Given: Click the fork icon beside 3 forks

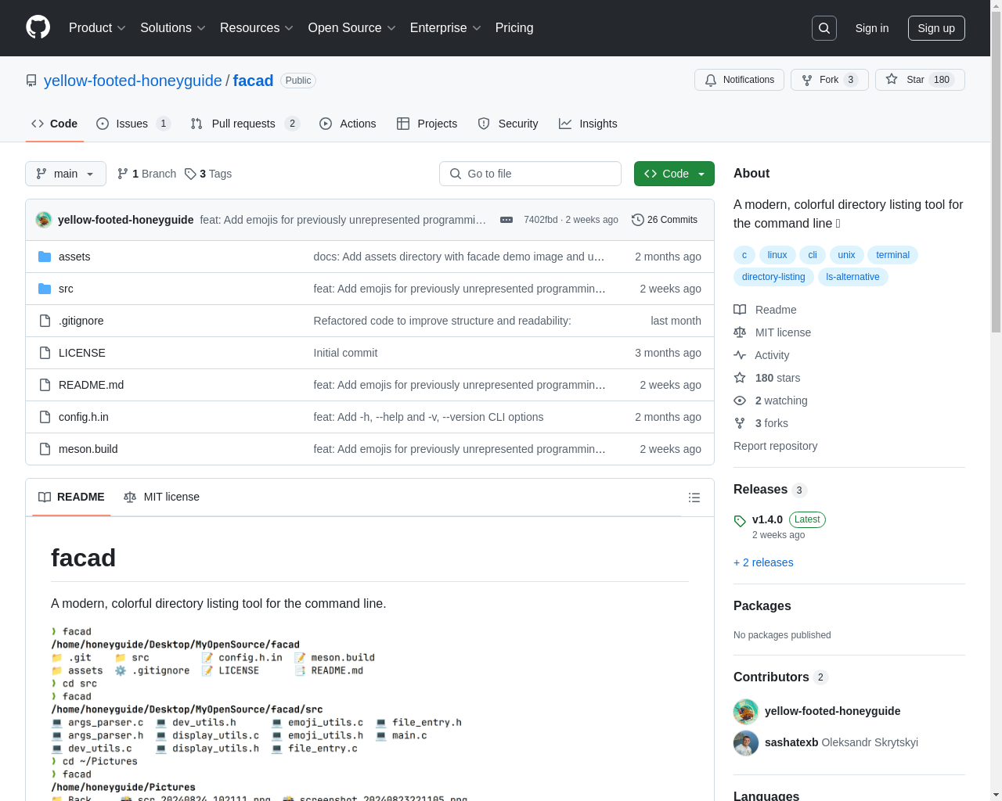Looking at the screenshot, I should coord(740,423).
